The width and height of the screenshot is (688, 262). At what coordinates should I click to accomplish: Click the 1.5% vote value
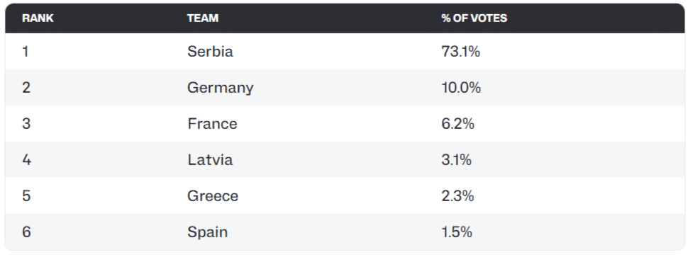click(457, 232)
